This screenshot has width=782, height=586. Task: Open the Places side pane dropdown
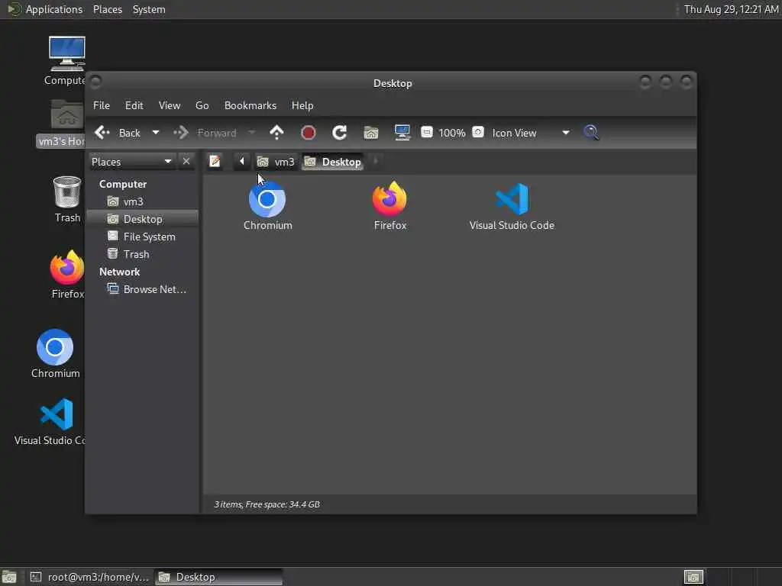pyautogui.click(x=131, y=162)
